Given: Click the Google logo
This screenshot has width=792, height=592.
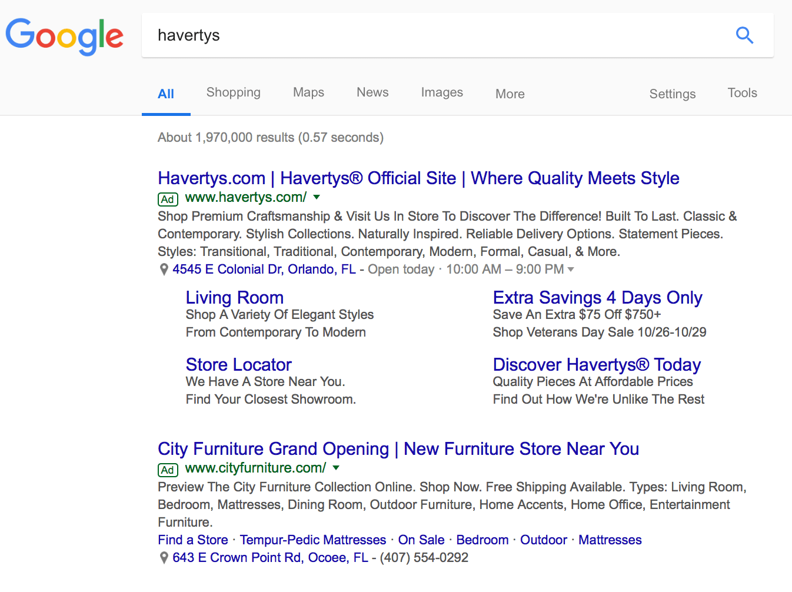Looking at the screenshot, I should pyautogui.click(x=65, y=36).
